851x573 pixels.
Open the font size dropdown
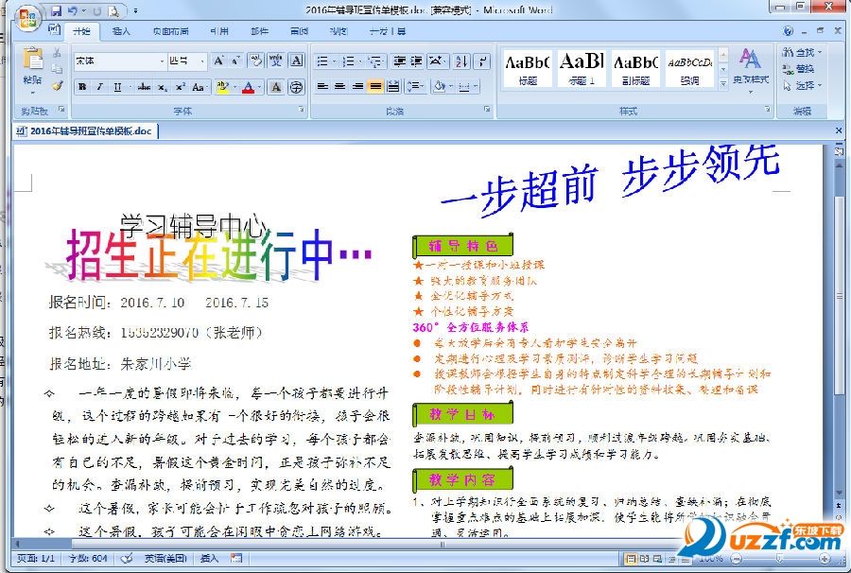200,60
